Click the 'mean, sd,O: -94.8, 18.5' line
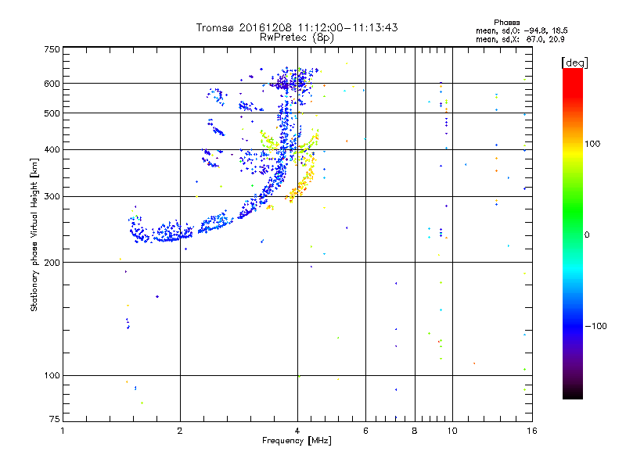Viewport: 626px width, 469px height. pos(521,30)
